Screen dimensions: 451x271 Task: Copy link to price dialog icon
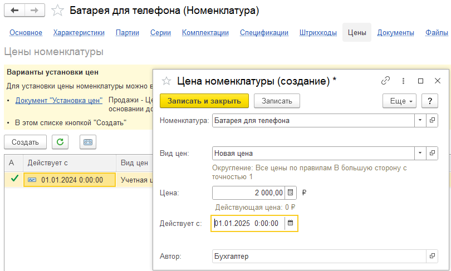pyautogui.click(x=385, y=81)
